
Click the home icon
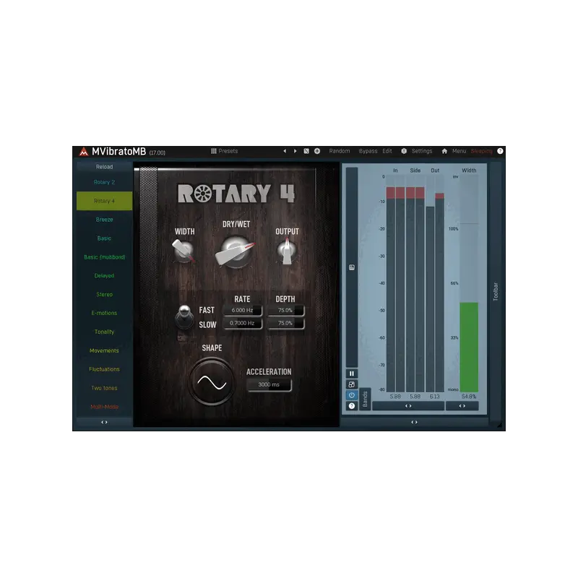(444, 151)
